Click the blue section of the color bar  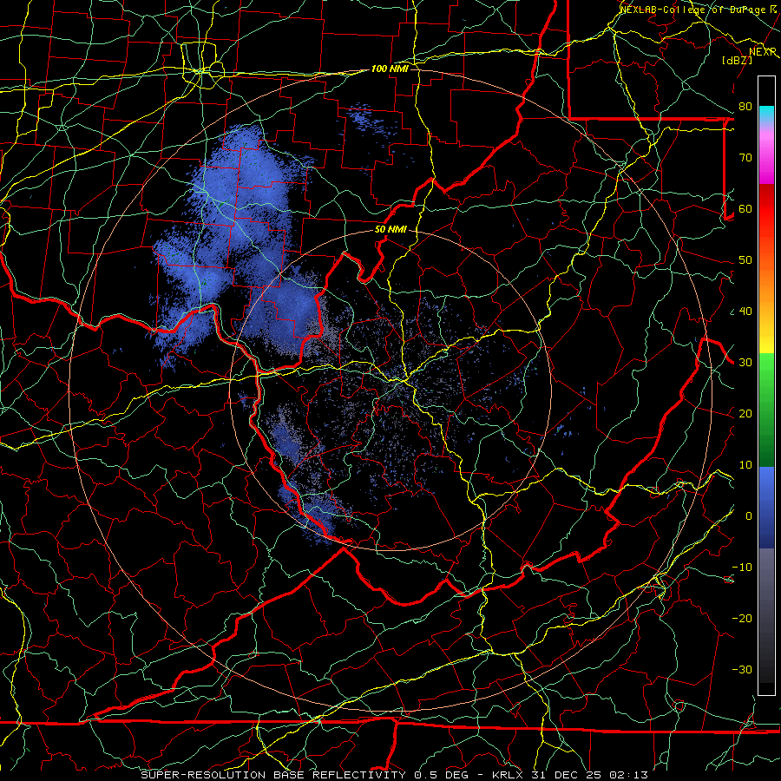click(x=766, y=507)
